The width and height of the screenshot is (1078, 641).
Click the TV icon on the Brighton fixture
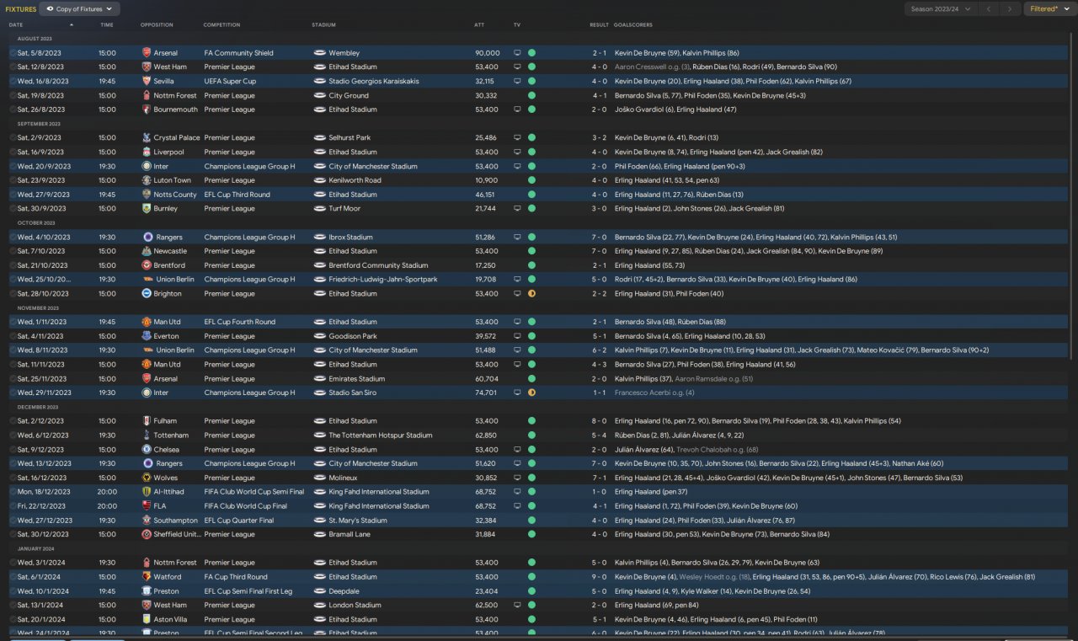point(517,294)
